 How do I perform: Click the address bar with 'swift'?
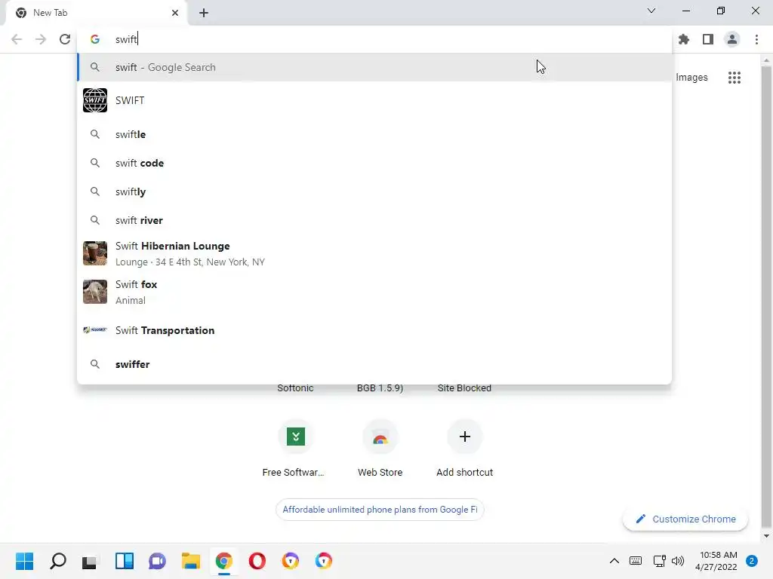click(374, 39)
